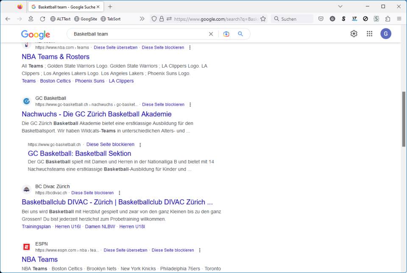Open the tab list dropdown arrow
Image resolution: width=407 pixels, height=273 pixels.
click(340, 6)
